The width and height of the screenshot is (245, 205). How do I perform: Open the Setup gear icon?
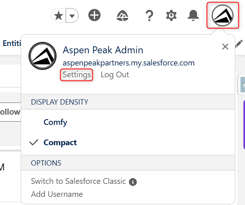tap(171, 15)
